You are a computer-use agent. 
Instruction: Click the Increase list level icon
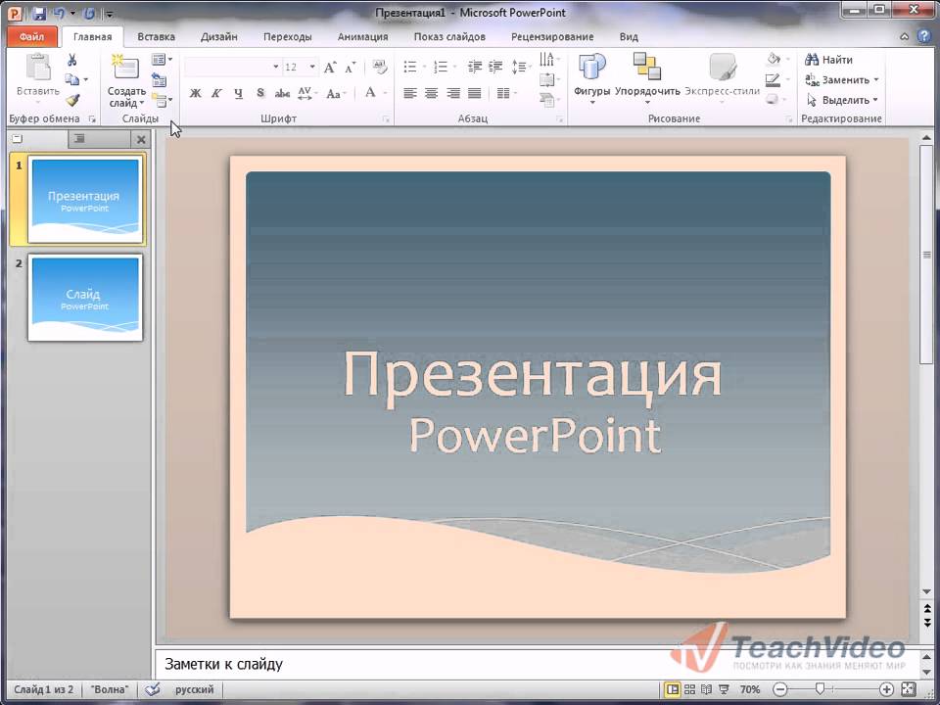coord(495,67)
